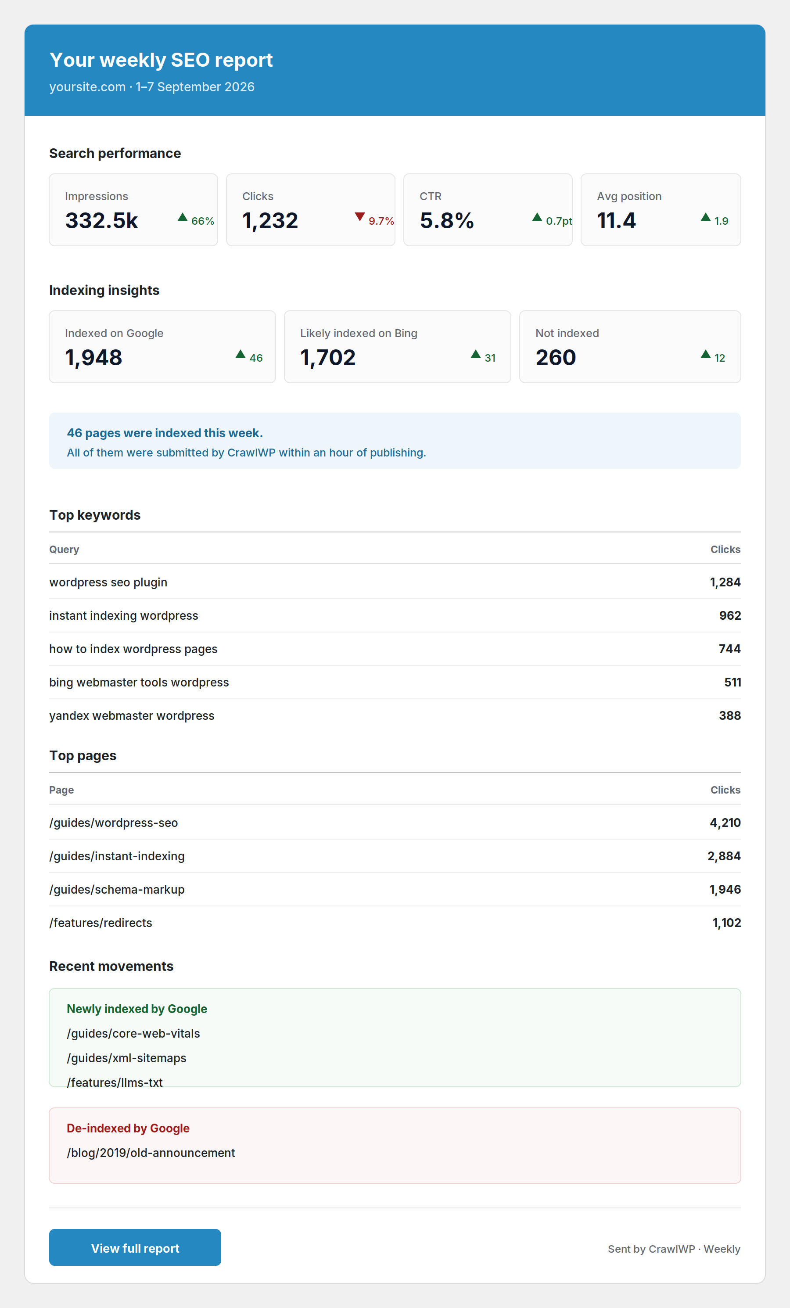Click 'bing webmaster tools wordpress' query
790x1308 pixels.
pyautogui.click(x=139, y=683)
